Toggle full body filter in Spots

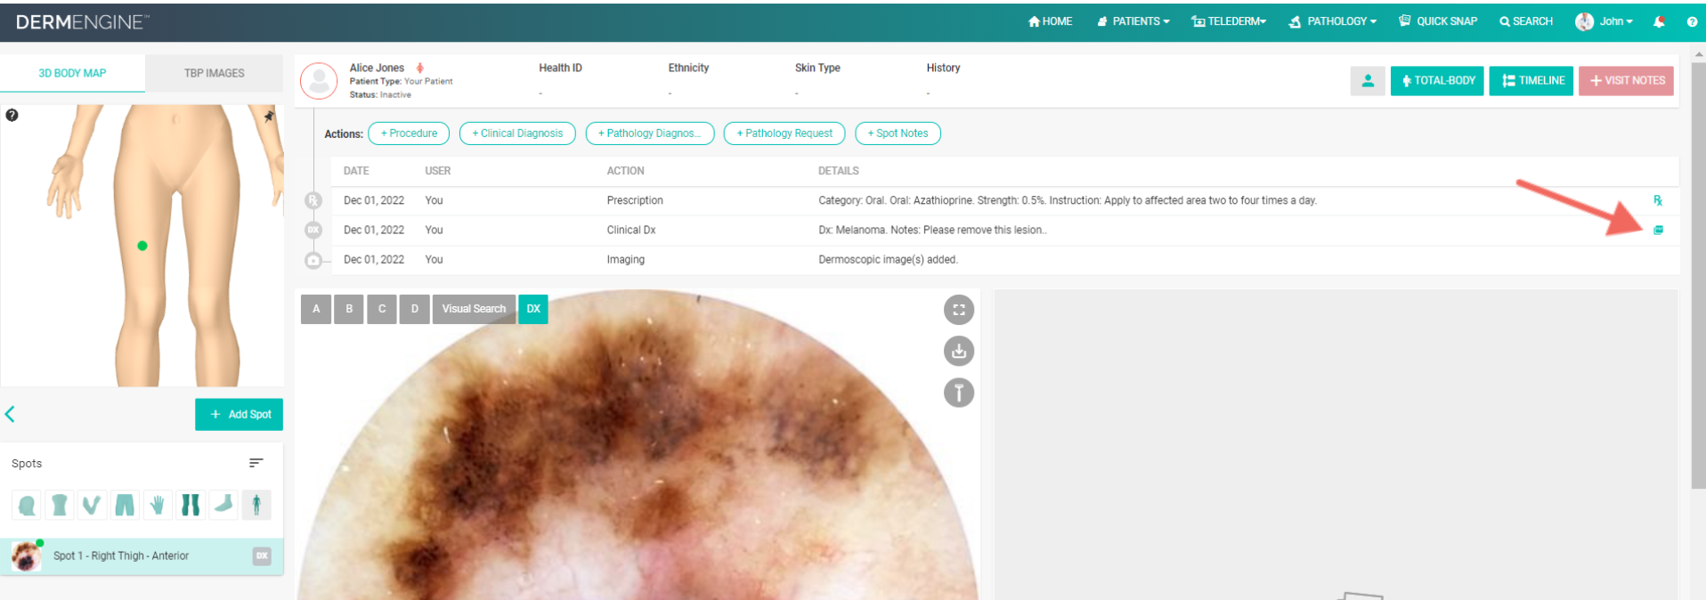pyautogui.click(x=256, y=506)
